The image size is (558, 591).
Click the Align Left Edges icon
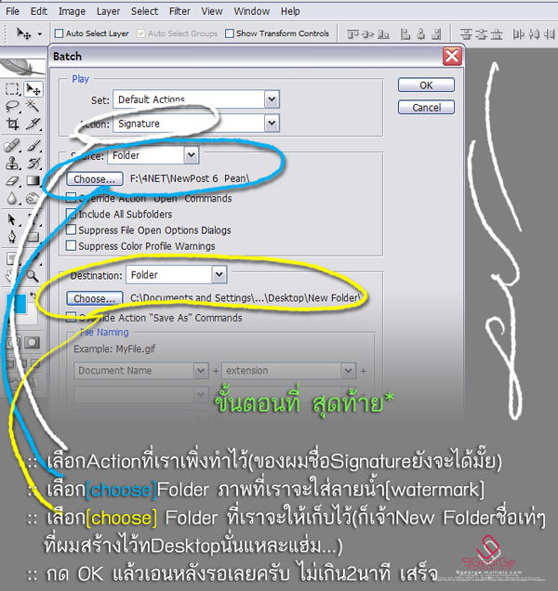pos(405,34)
